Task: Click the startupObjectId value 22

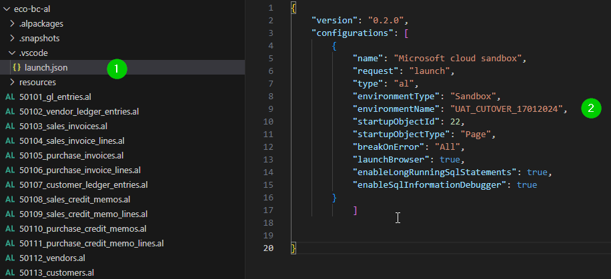Action: pyautogui.click(x=455, y=121)
